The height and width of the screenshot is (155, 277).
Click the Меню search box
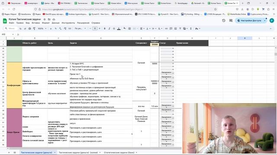click(11, 28)
